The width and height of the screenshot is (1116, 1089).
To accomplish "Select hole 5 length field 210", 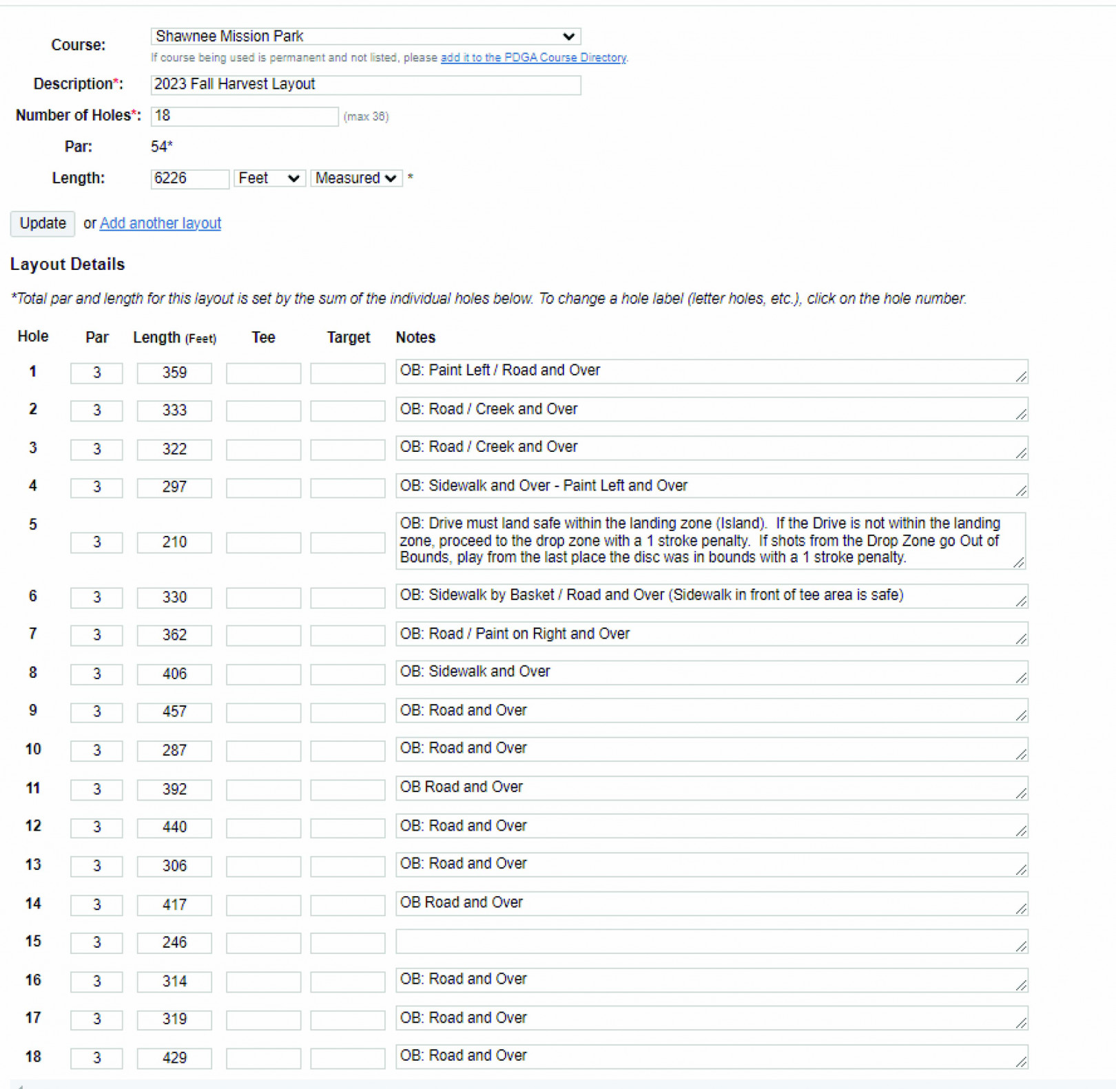I will click(x=174, y=543).
